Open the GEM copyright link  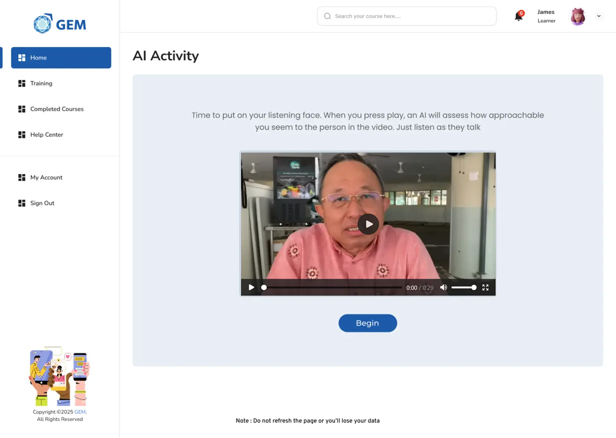(80, 412)
